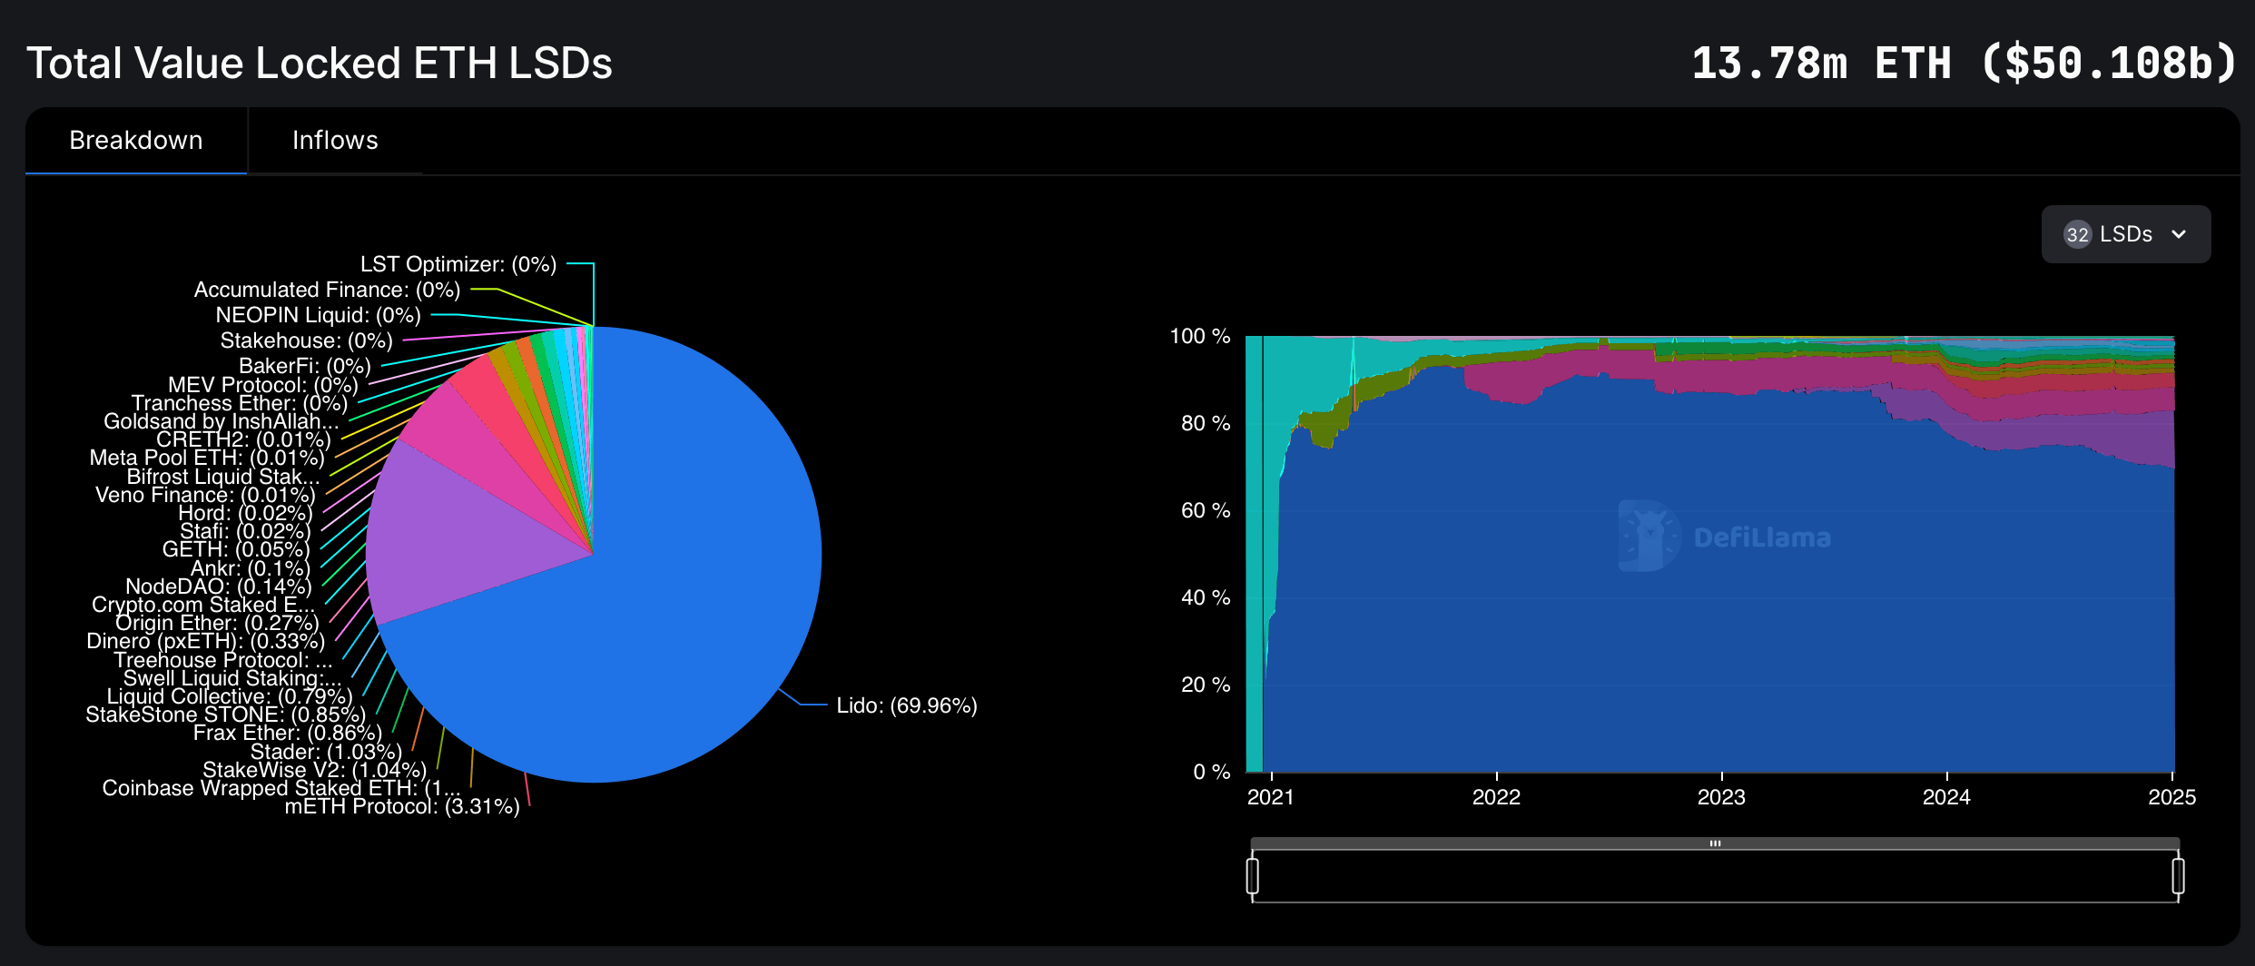
Task: Click the Dinero (pxETH): (0.33%) label
Action: [x=206, y=641]
